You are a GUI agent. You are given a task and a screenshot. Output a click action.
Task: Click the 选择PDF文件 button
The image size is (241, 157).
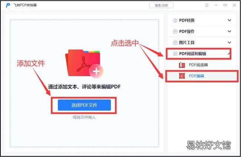click(x=84, y=105)
